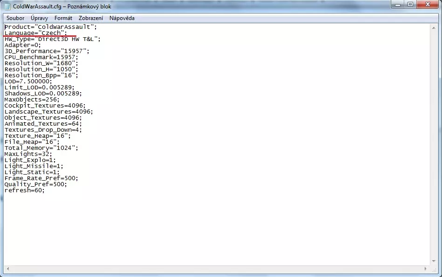Click the Light_Static=1 line

pos(32,172)
